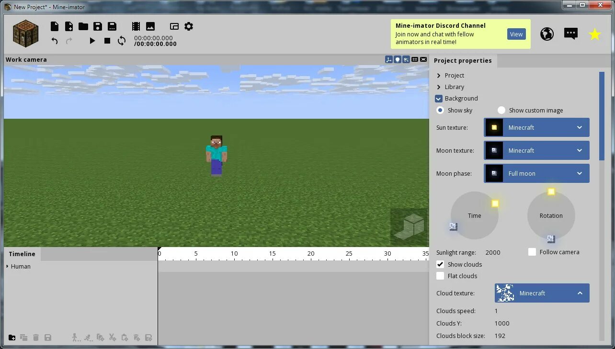Click the duplicate objects icon in timeline
615x349 pixels.
pyautogui.click(x=24, y=338)
